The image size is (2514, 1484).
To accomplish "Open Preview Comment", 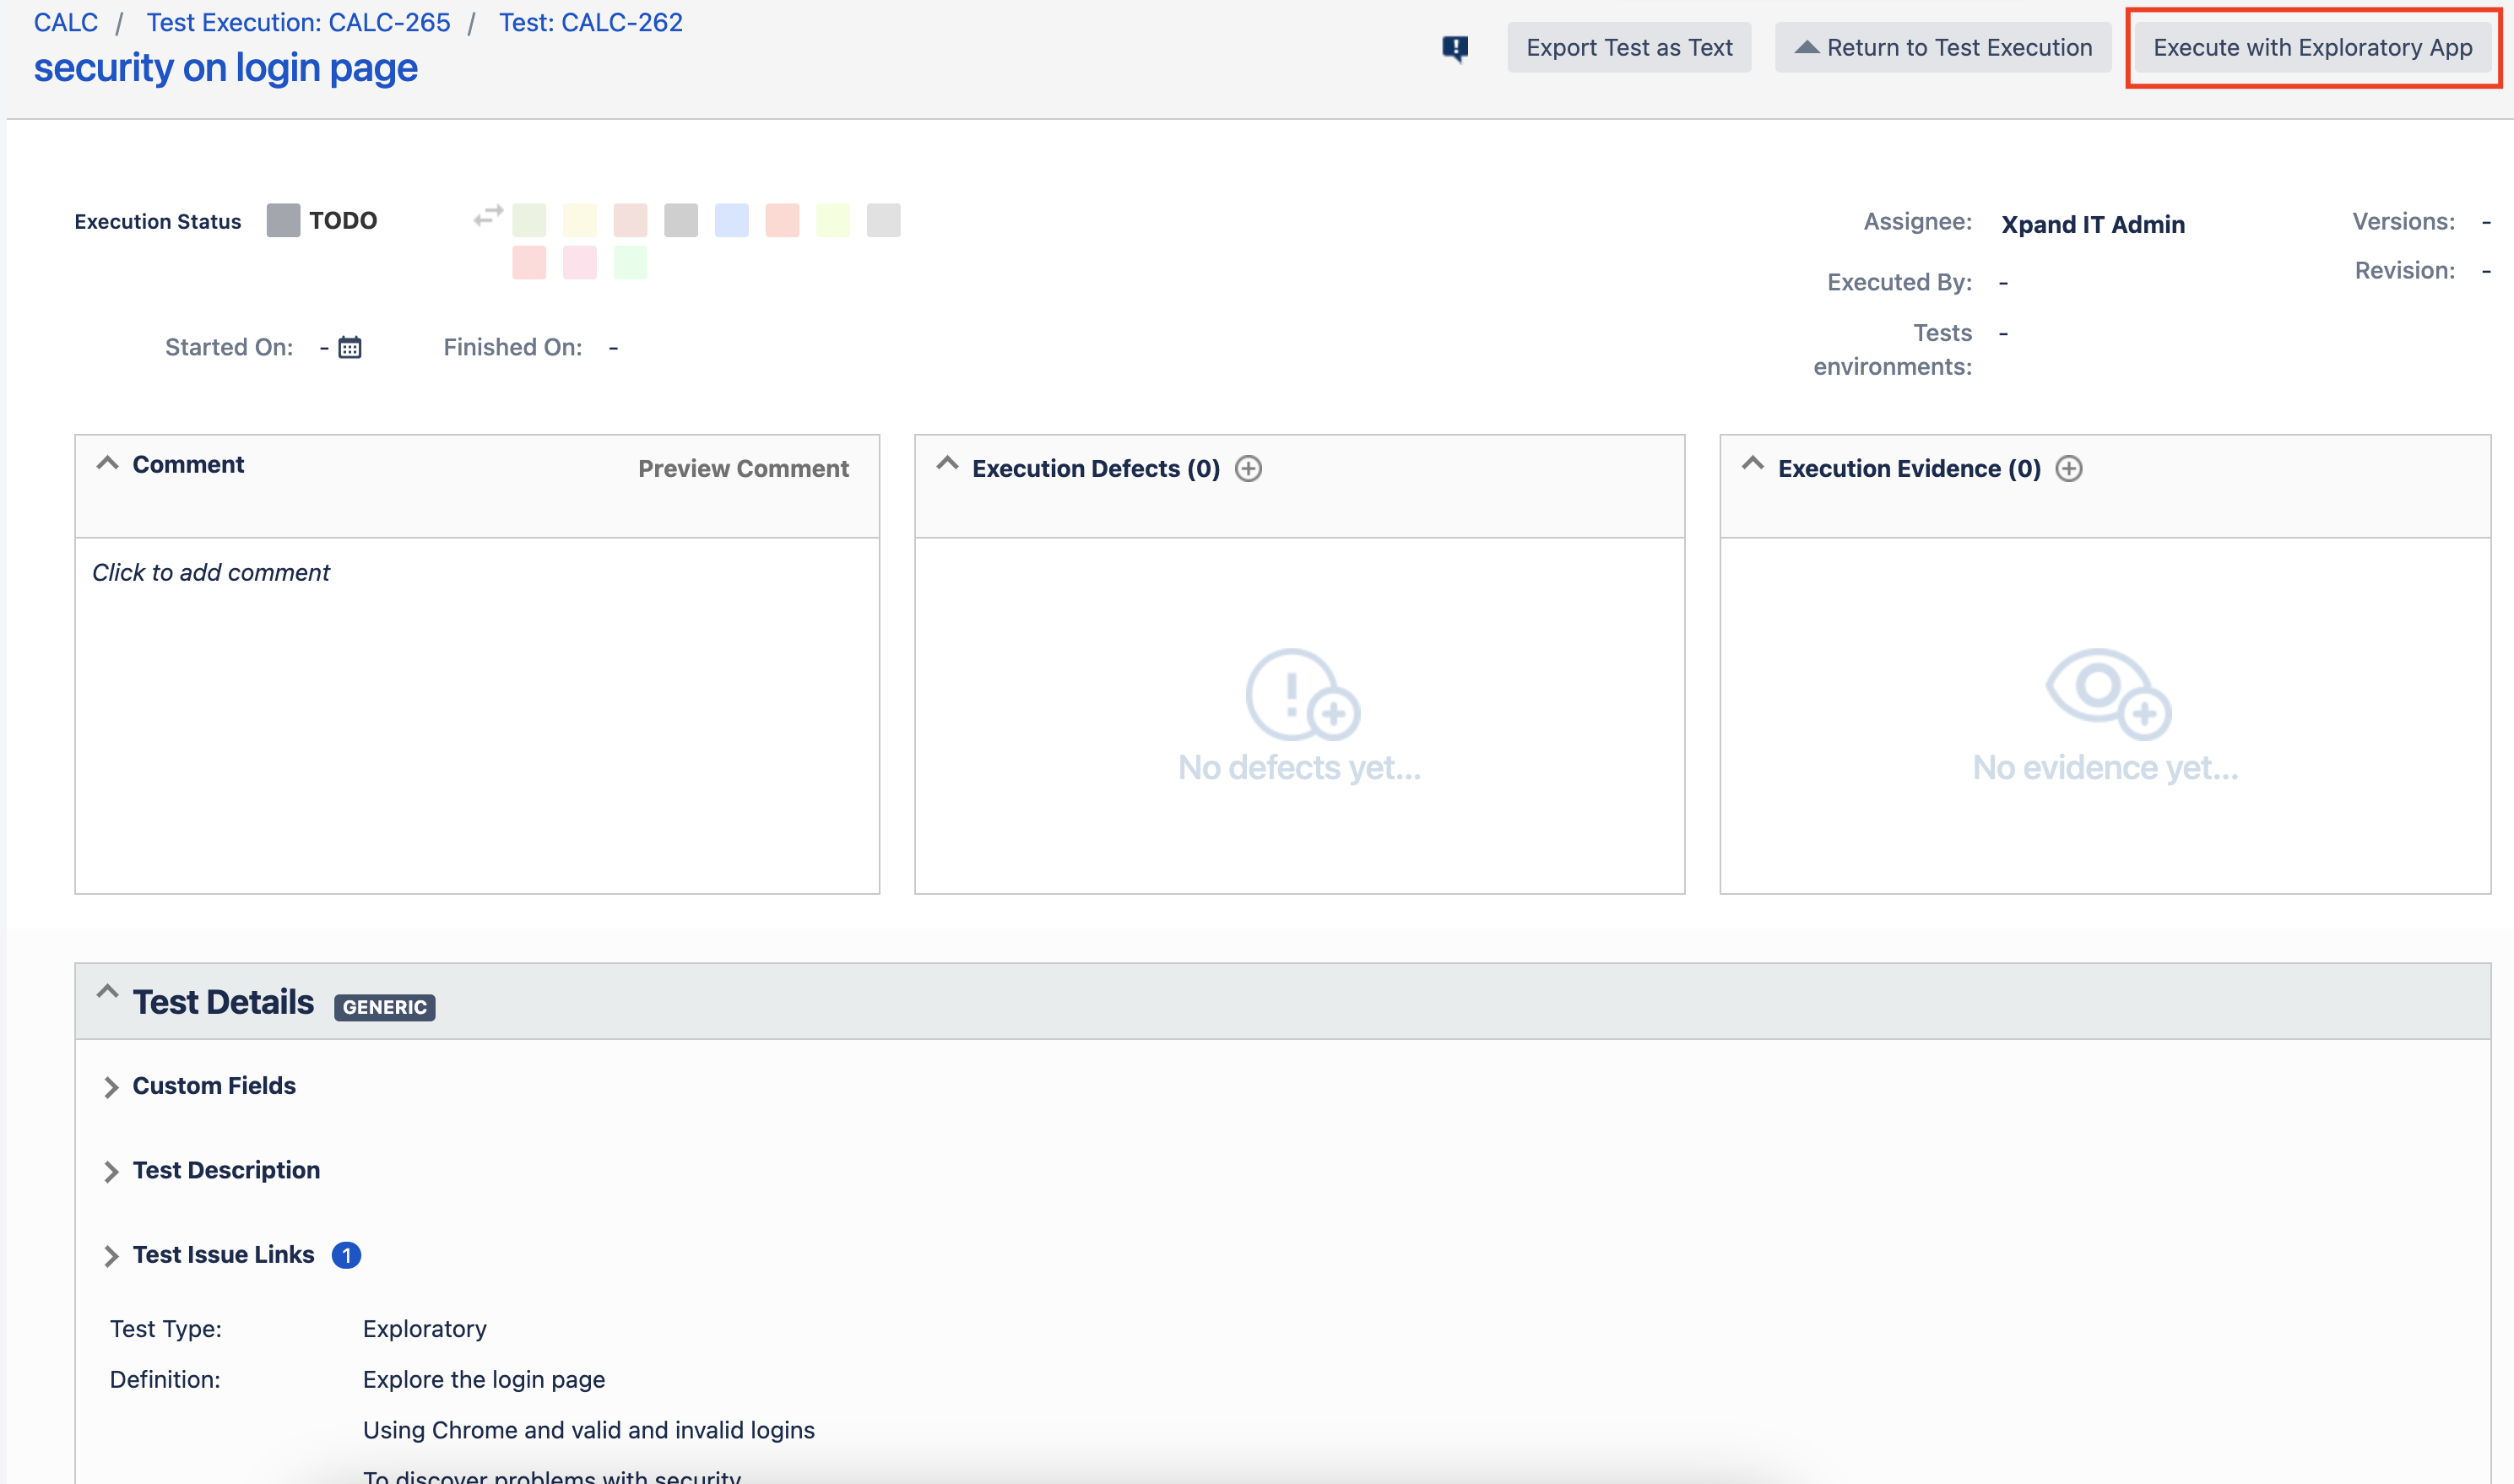I will (743, 468).
